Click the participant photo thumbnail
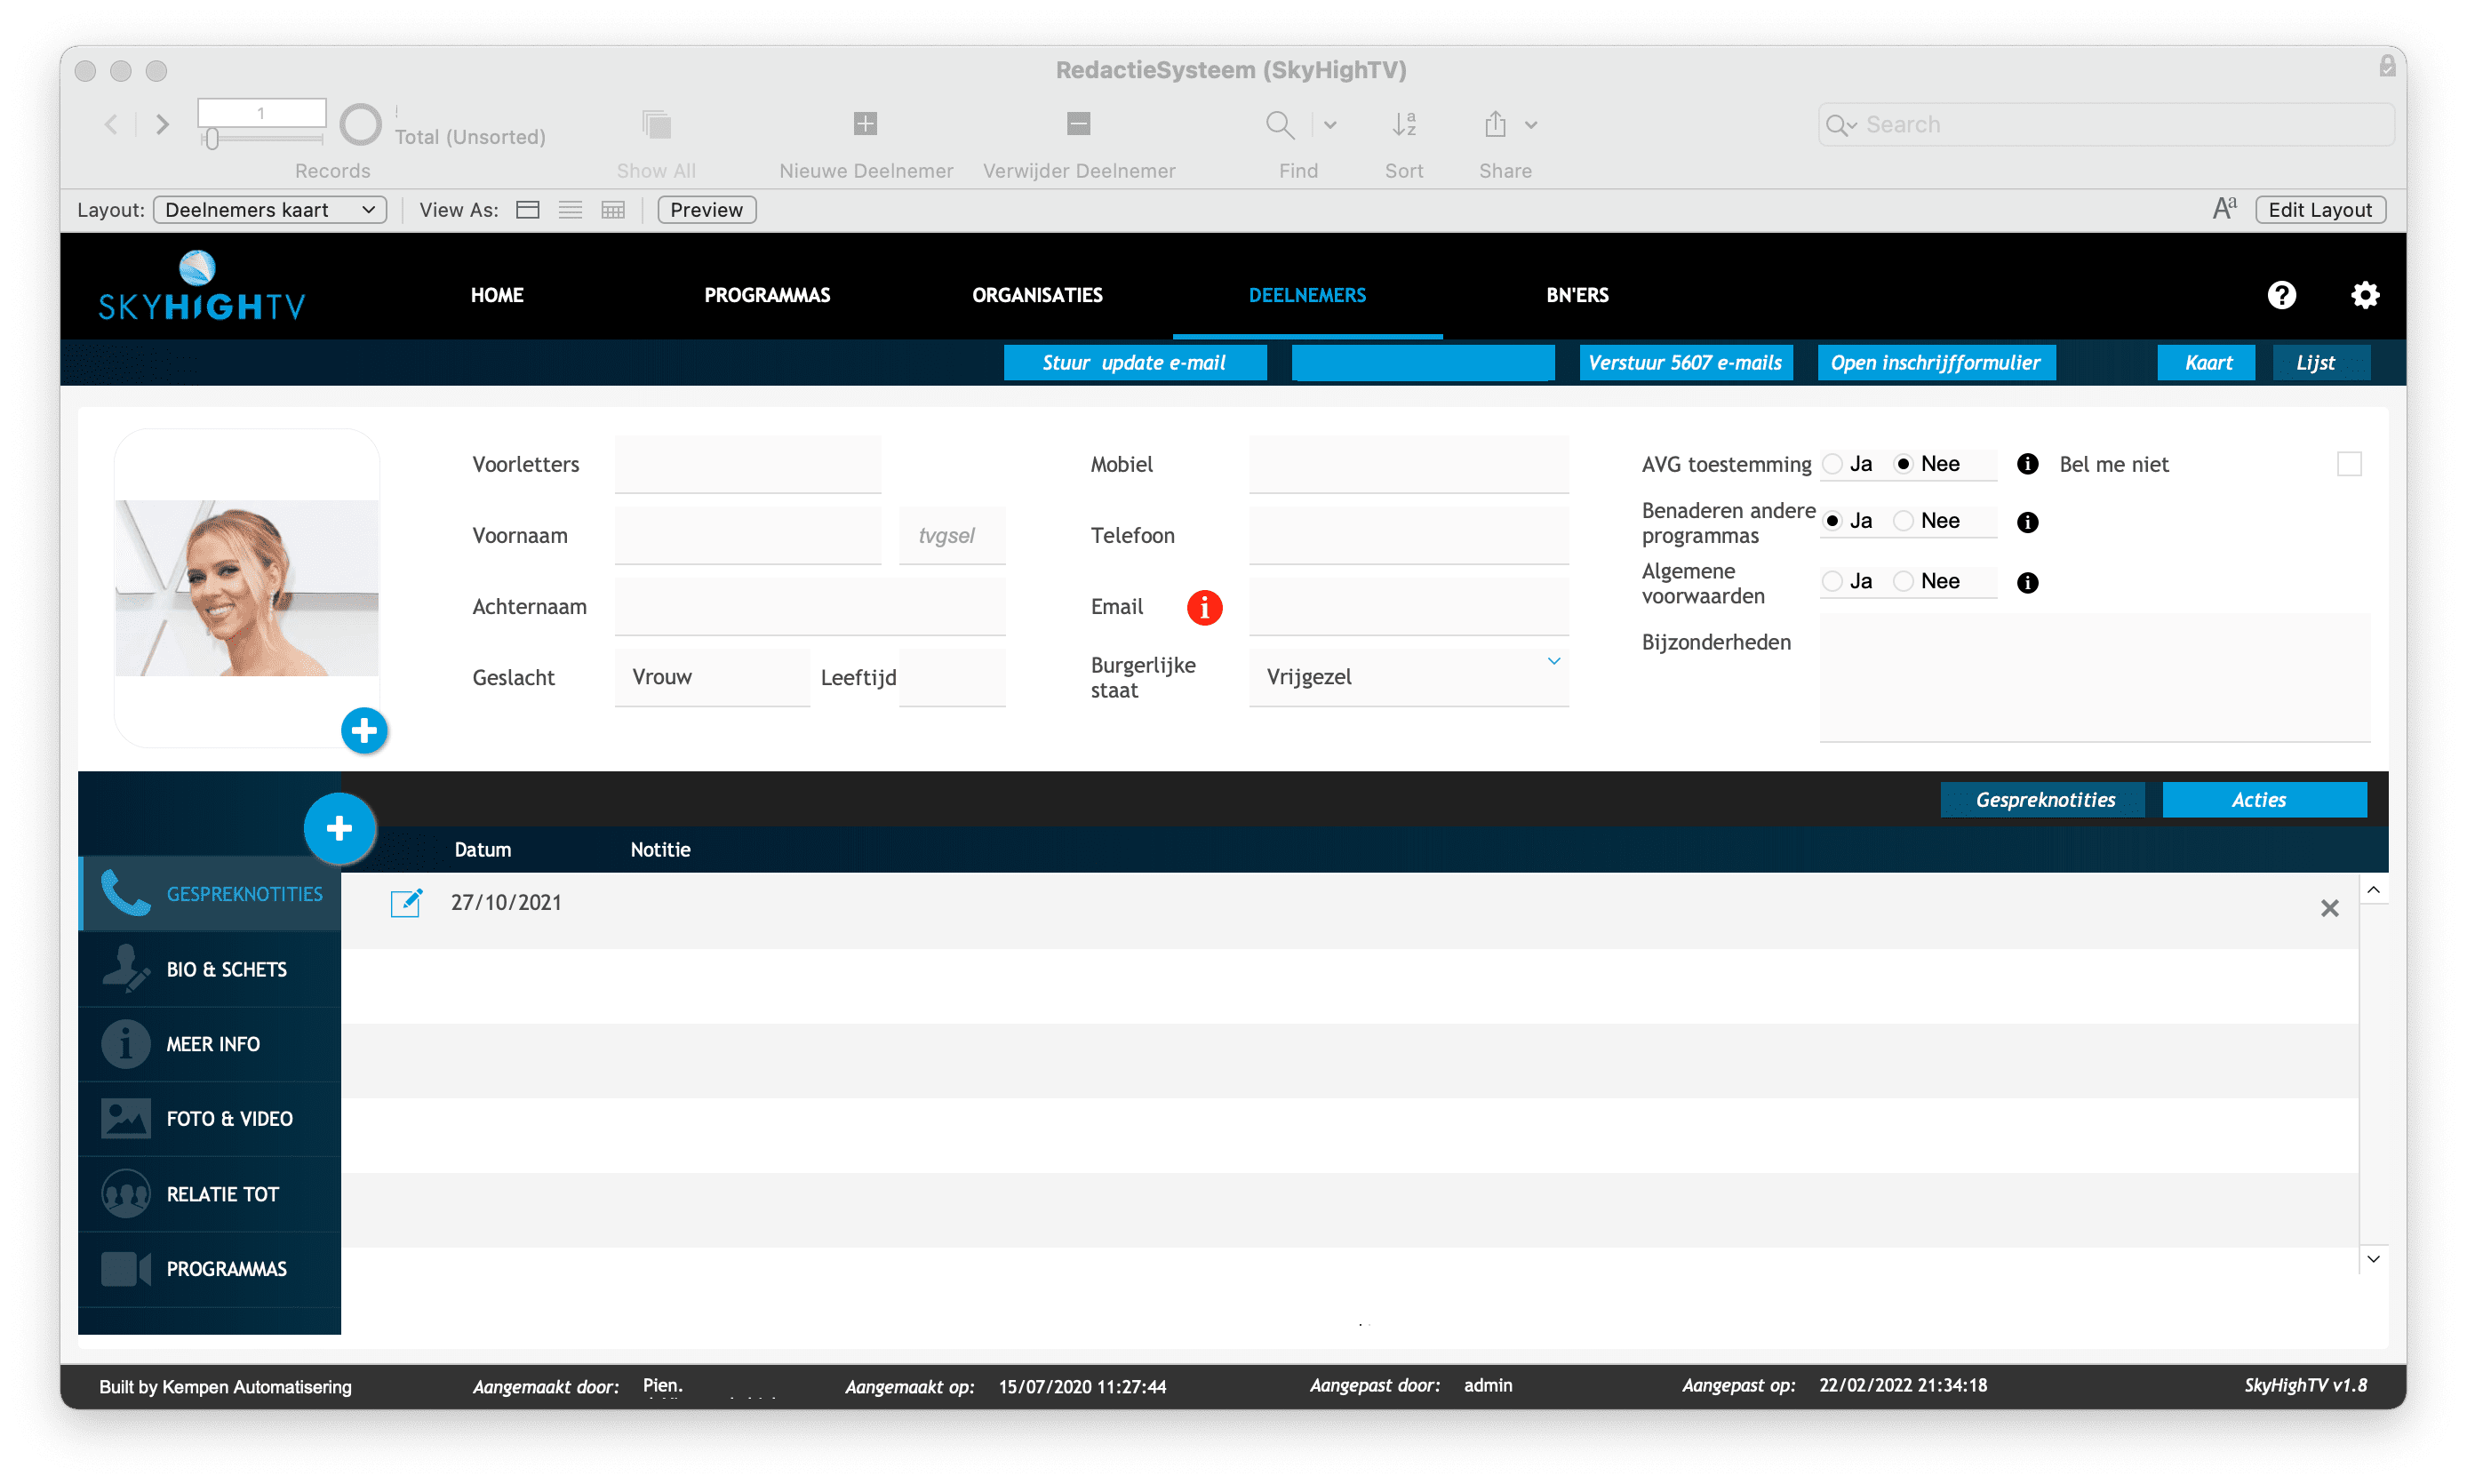 pos(247,590)
